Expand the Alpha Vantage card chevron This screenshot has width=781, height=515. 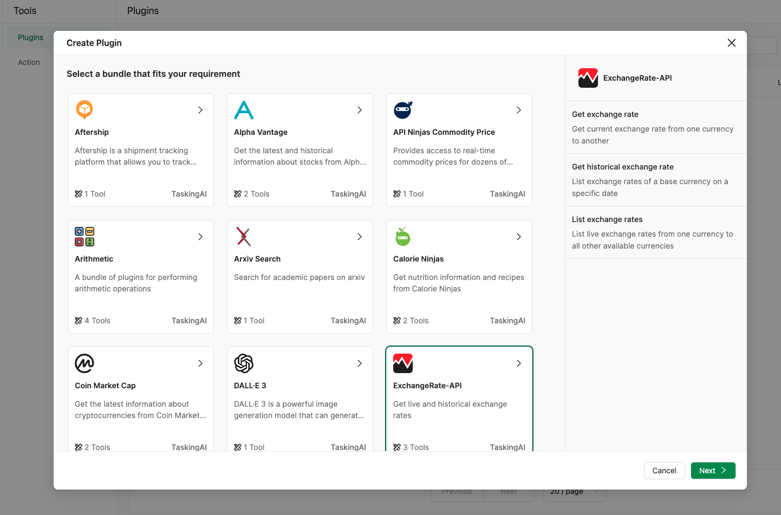tap(360, 110)
